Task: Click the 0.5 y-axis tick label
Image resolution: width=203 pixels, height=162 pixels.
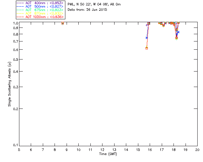Action: tap(16, 59)
